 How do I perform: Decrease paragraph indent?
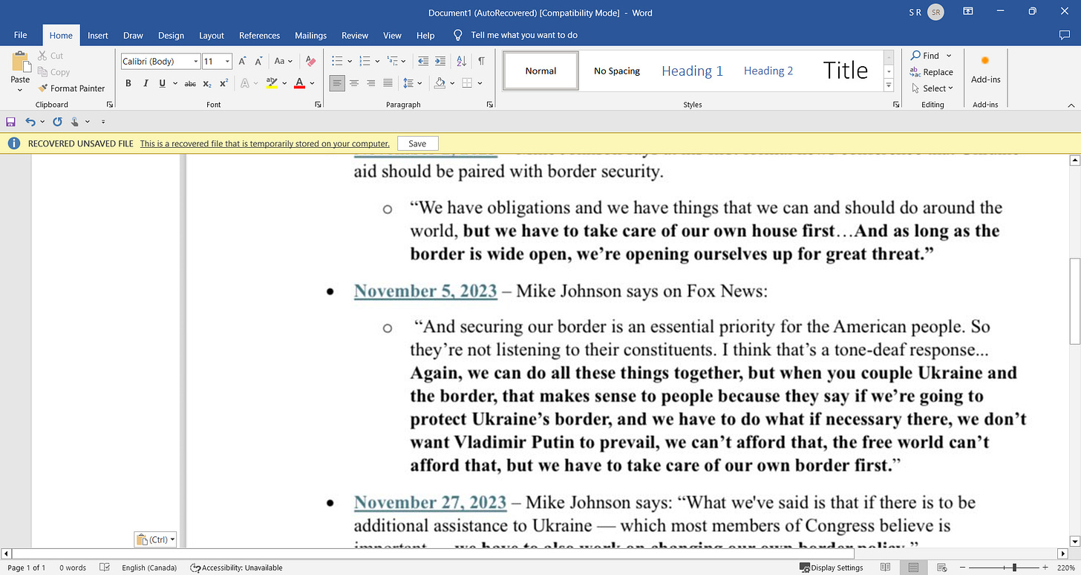pos(423,62)
